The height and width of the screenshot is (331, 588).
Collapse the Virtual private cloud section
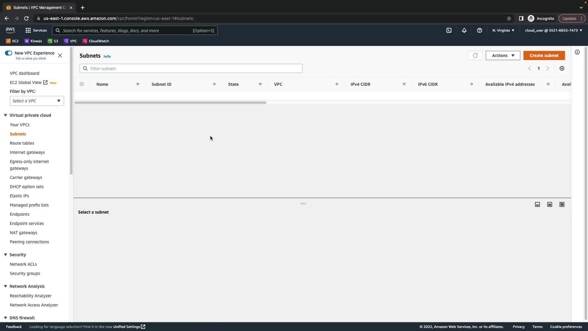[6, 115]
